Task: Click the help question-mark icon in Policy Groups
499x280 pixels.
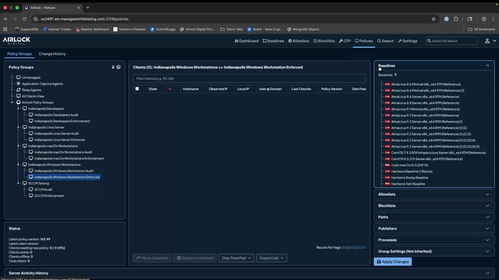Action: click(x=119, y=67)
